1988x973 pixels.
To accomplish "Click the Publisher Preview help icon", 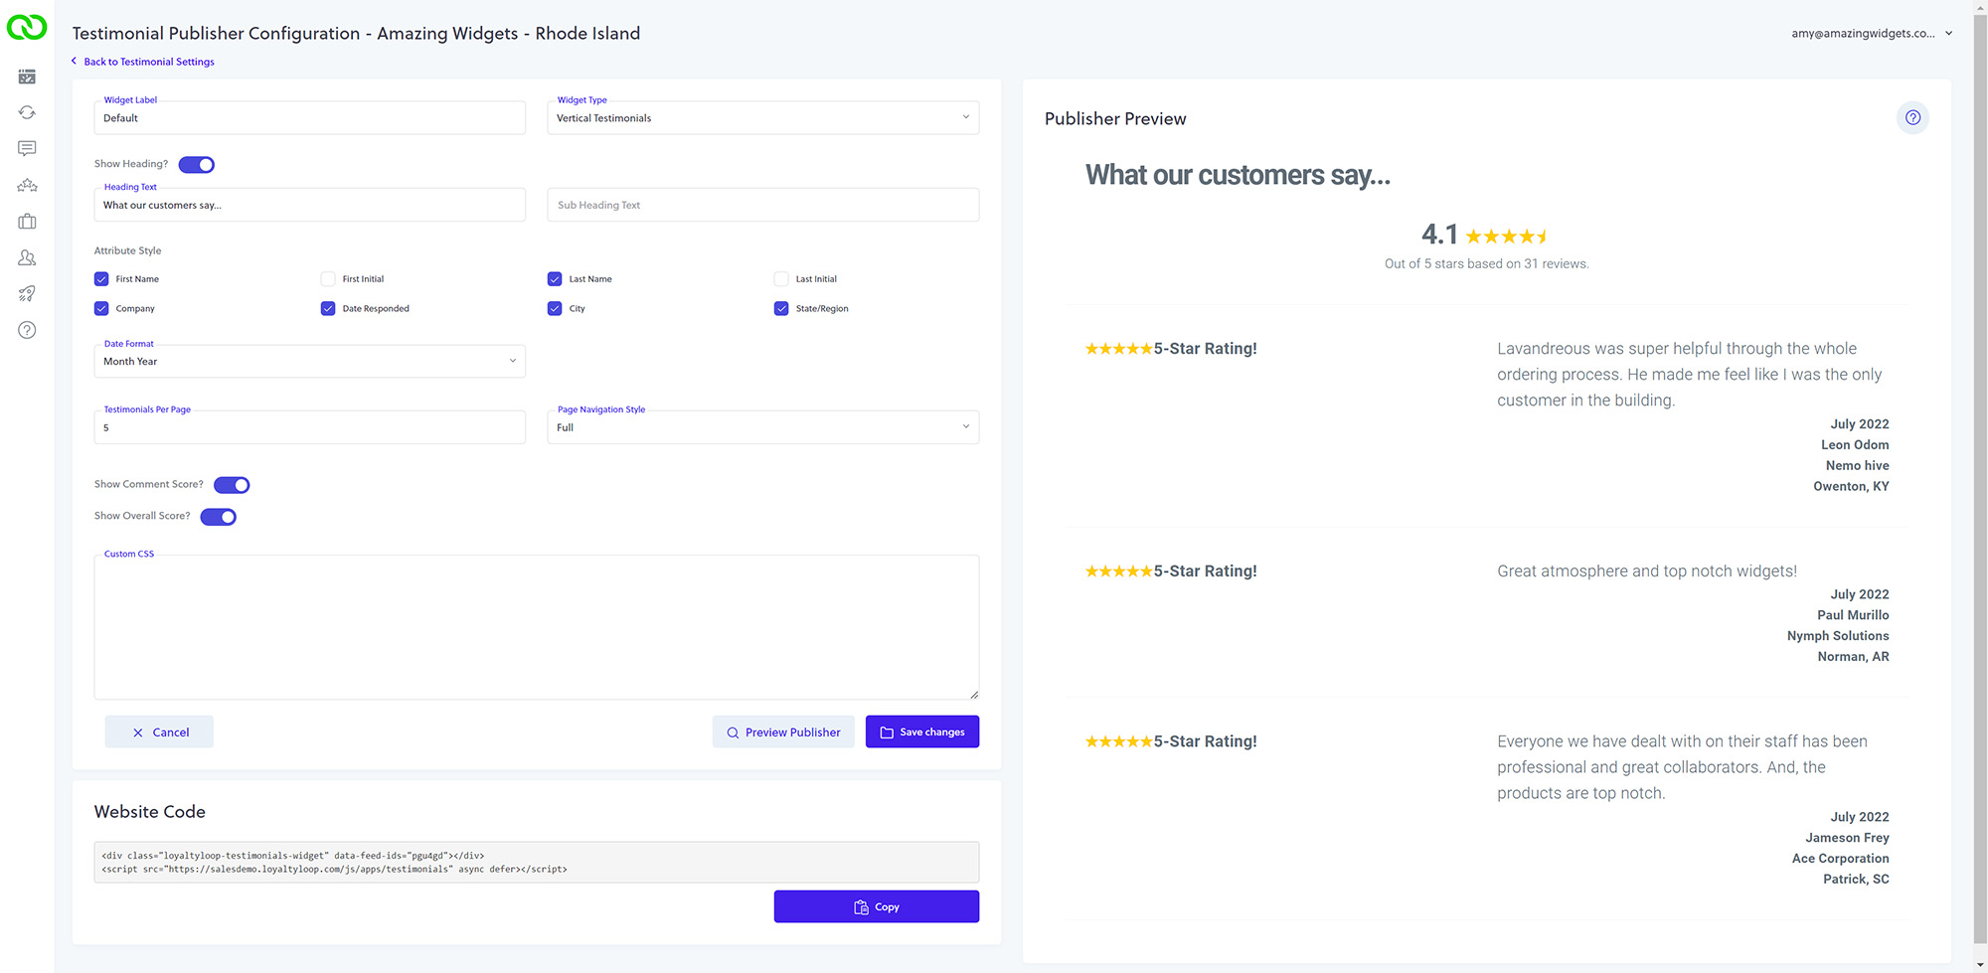I will (x=1912, y=118).
